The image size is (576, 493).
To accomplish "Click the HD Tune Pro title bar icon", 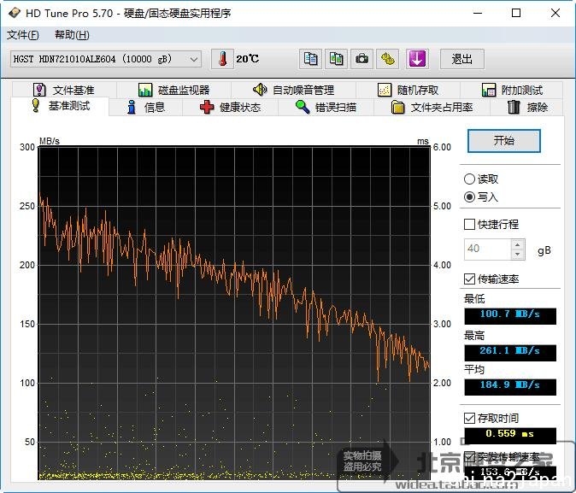I will pos(15,13).
